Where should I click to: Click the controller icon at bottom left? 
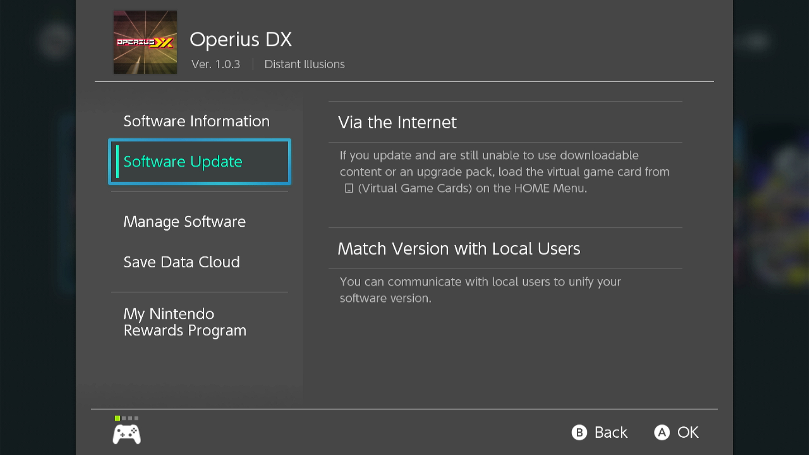(x=126, y=434)
